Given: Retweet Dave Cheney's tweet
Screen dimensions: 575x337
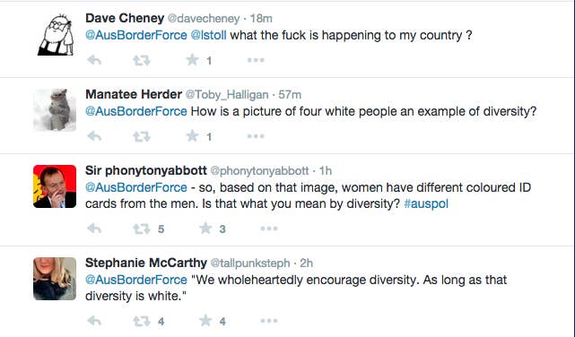Looking at the screenshot, I should tap(142, 60).
